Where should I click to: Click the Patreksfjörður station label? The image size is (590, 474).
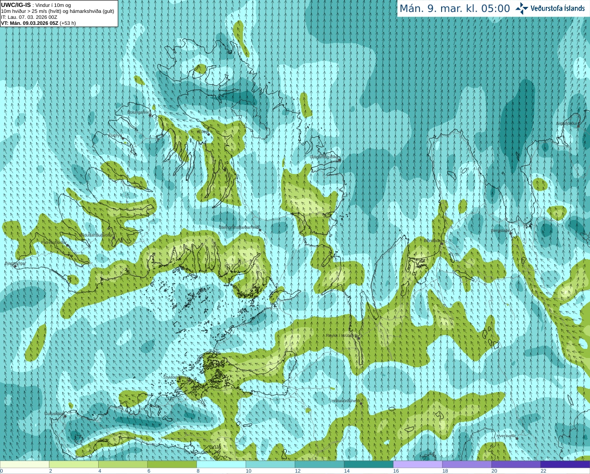[x=54, y=242]
